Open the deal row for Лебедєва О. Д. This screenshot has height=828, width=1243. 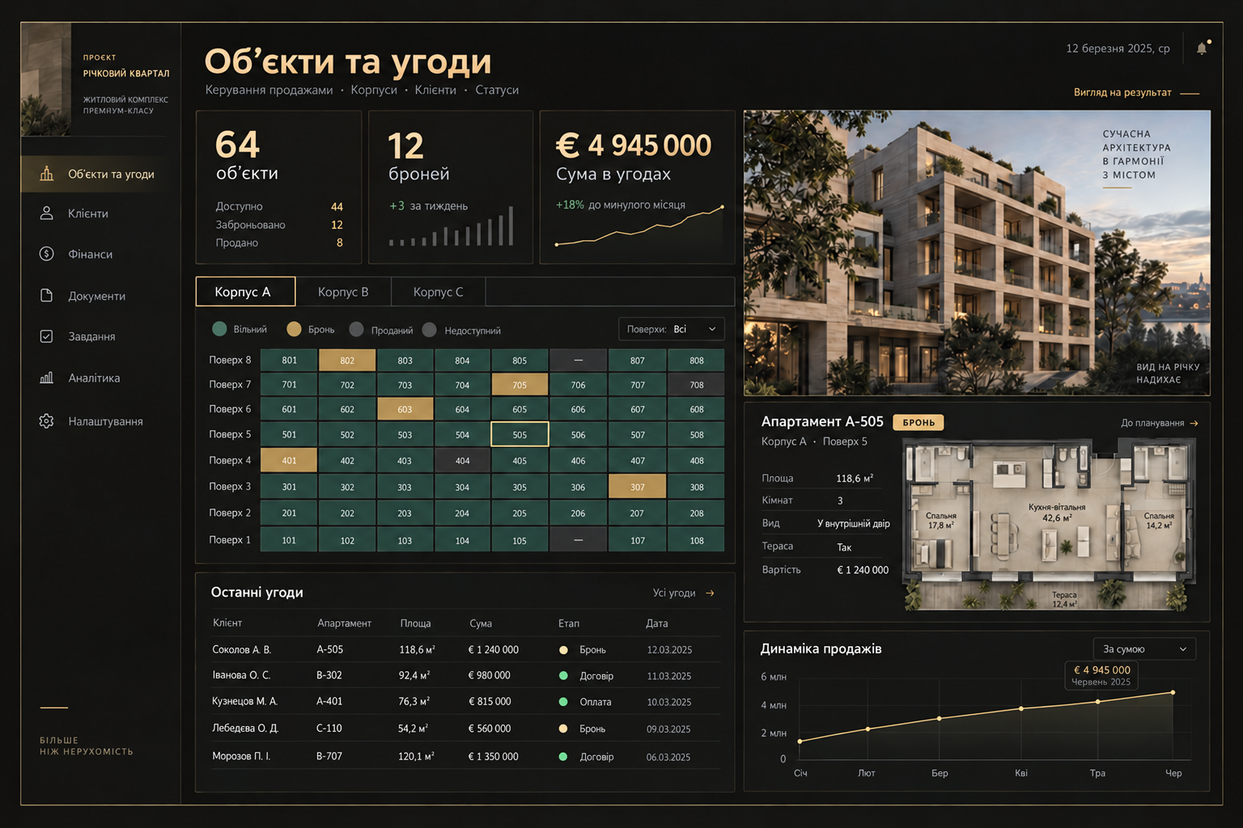[x=465, y=729]
